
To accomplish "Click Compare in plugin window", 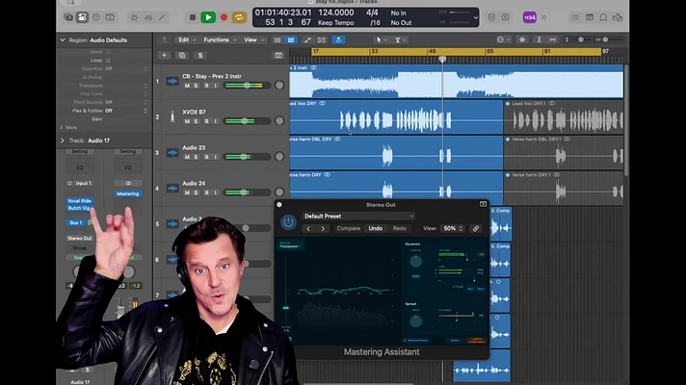I will [x=348, y=228].
